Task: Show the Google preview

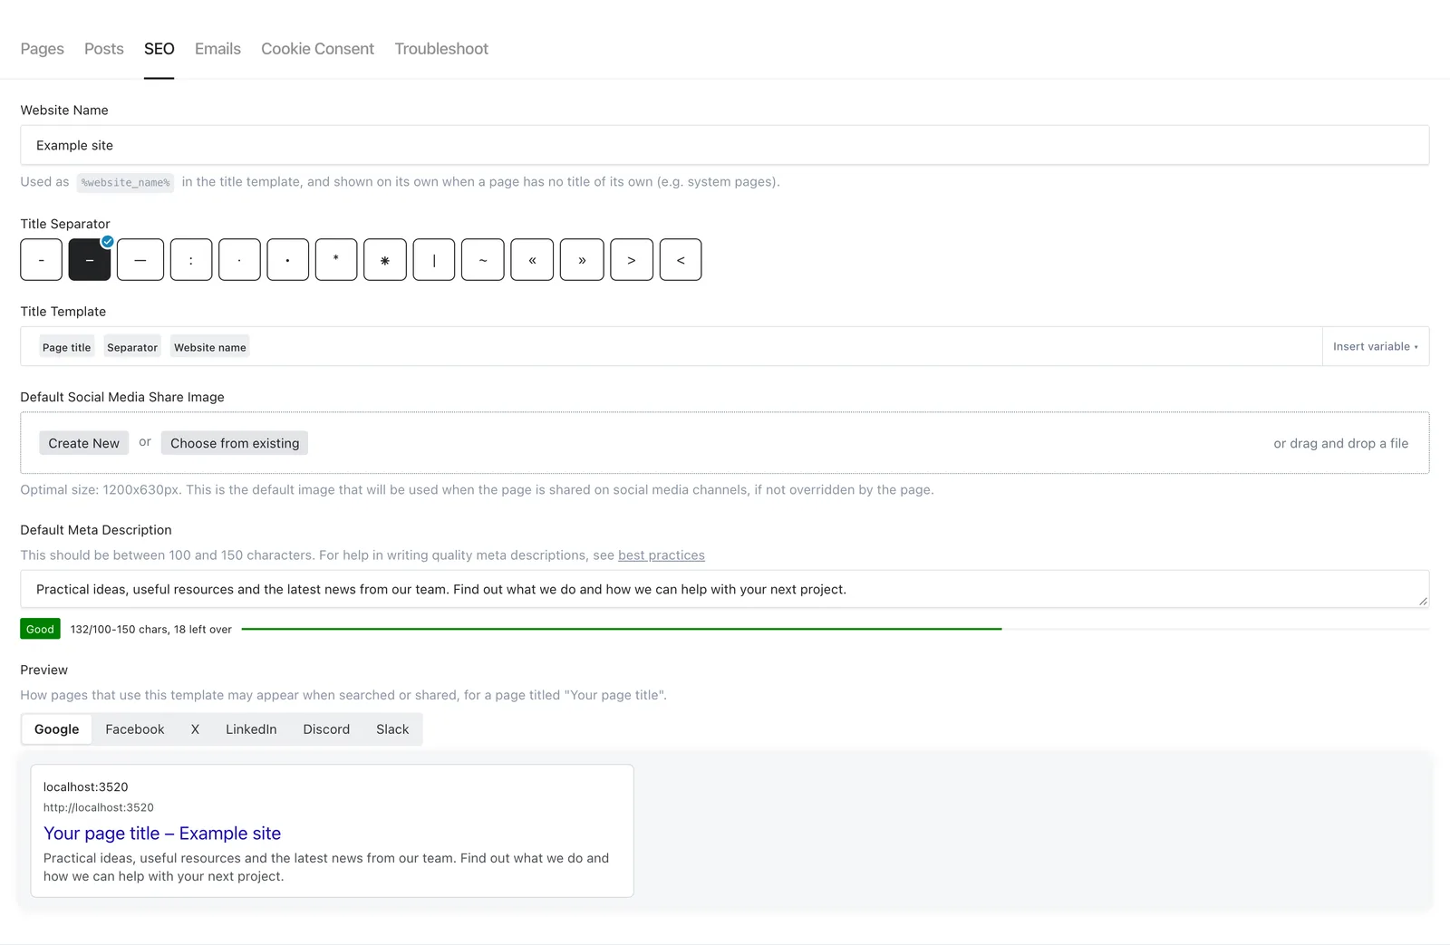Action: tap(57, 729)
